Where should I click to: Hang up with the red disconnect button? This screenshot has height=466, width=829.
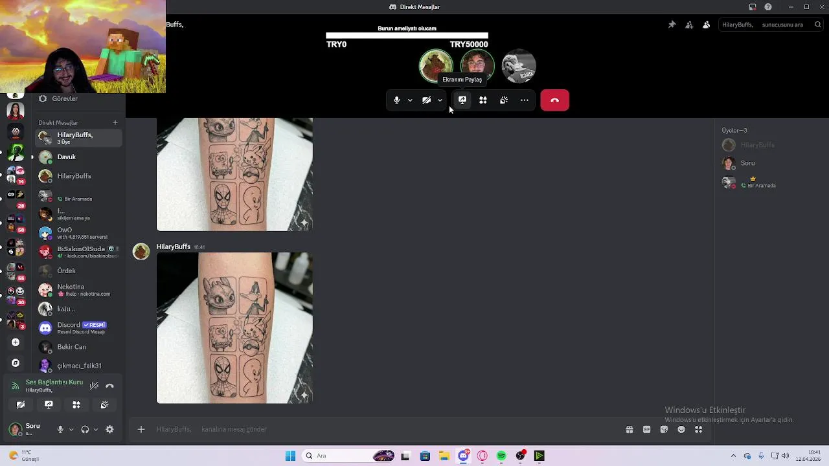[554, 100]
